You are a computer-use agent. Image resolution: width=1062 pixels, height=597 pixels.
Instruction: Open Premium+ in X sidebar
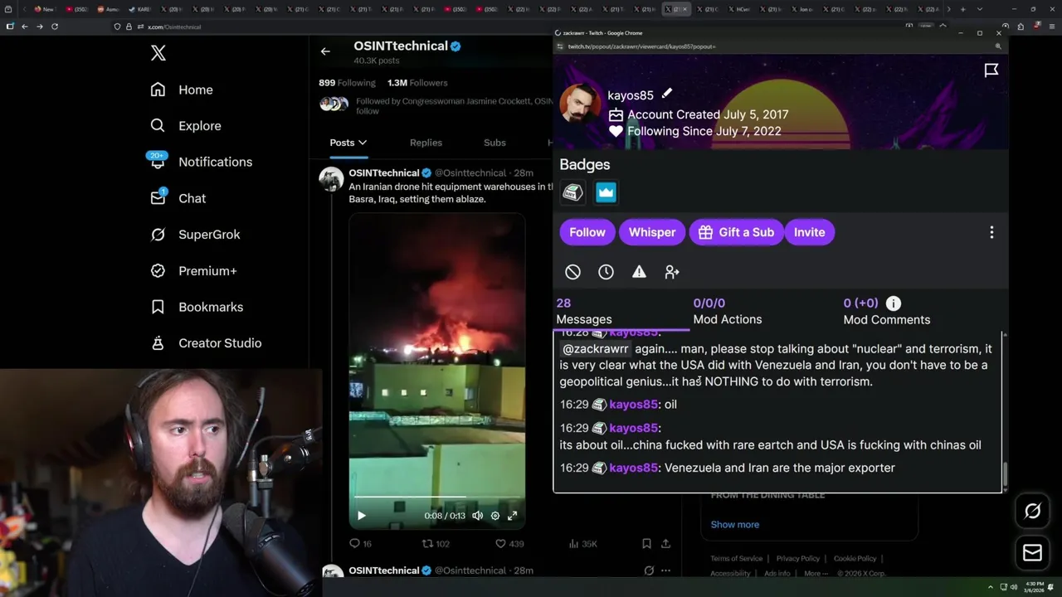pyautogui.click(x=193, y=270)
